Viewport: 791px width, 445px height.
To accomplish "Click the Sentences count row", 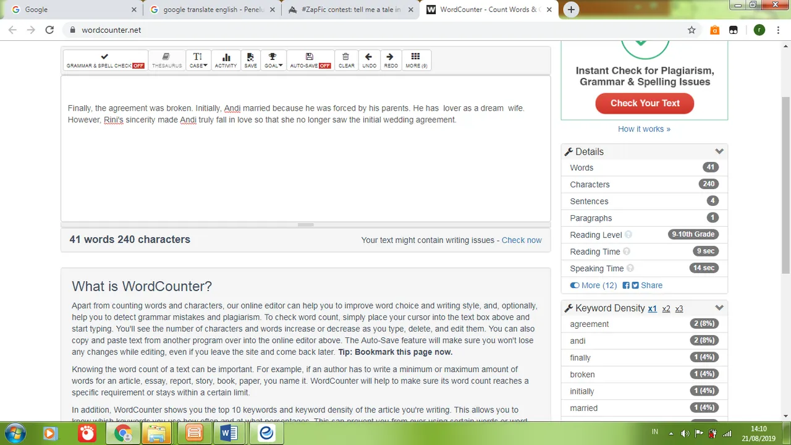I will (x=644, y=201).
